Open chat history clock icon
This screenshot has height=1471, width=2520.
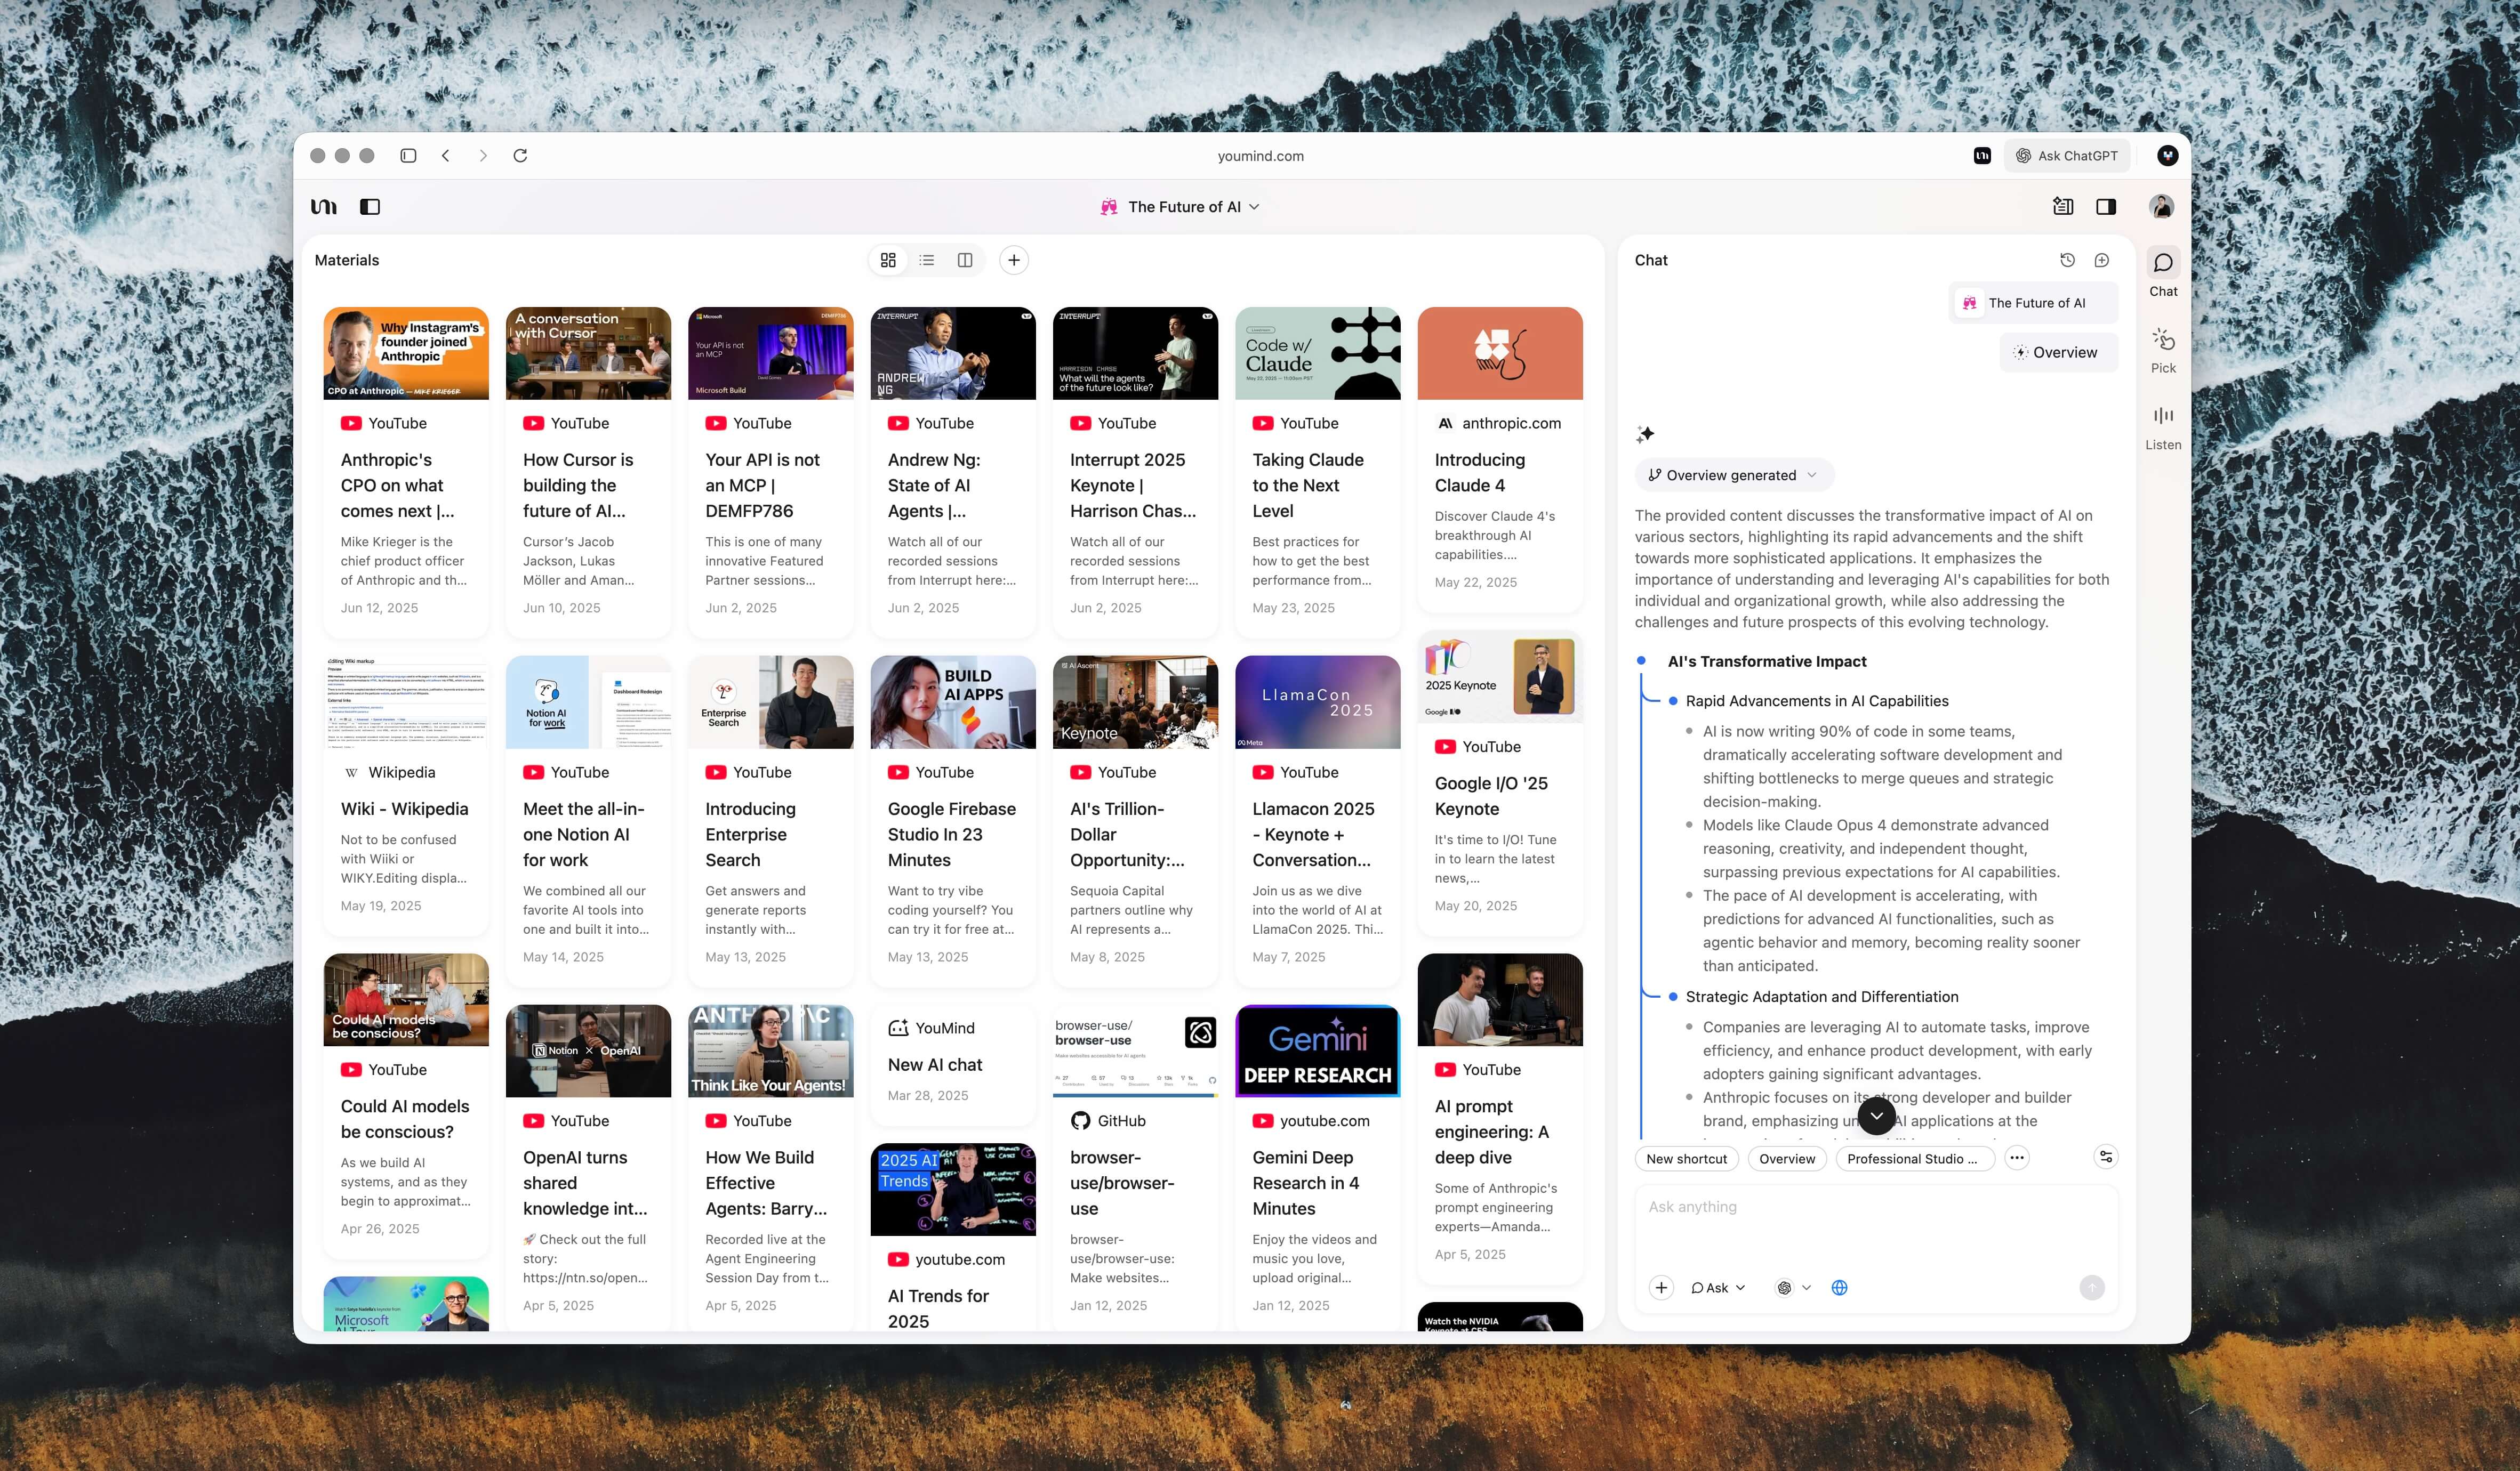coord(2067,260)
